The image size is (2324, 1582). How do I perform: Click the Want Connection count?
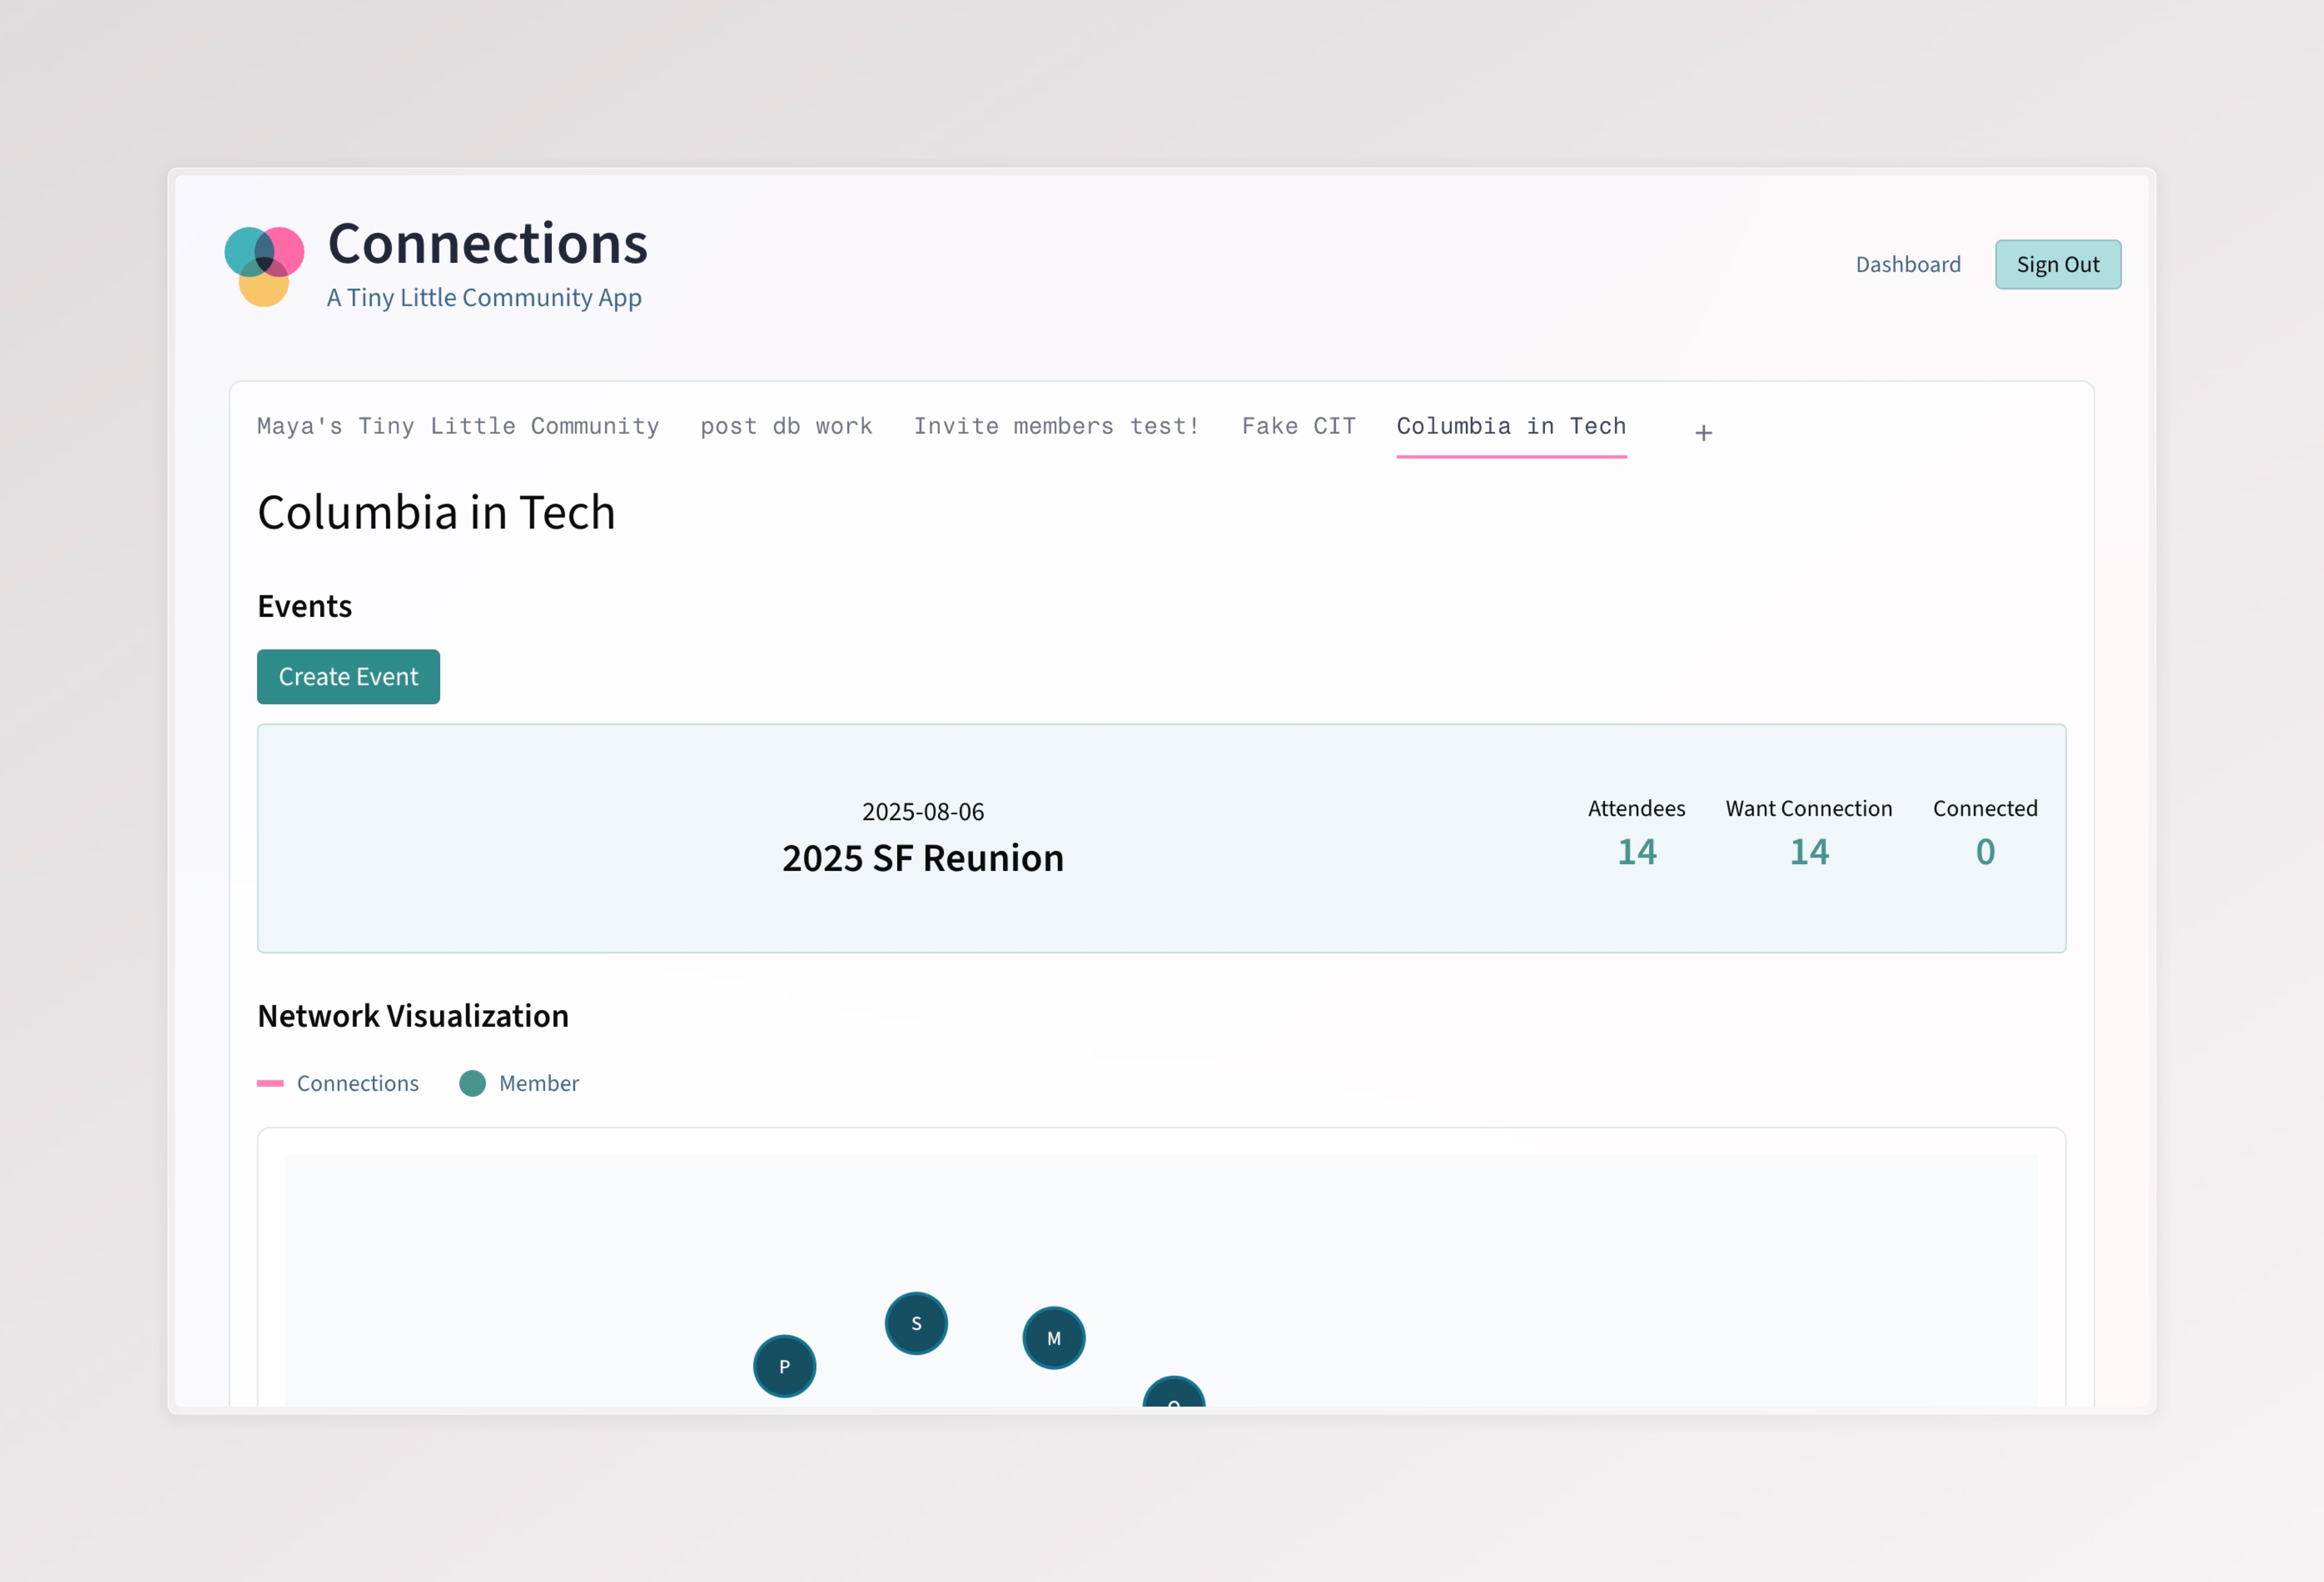tap(1808, 852)
